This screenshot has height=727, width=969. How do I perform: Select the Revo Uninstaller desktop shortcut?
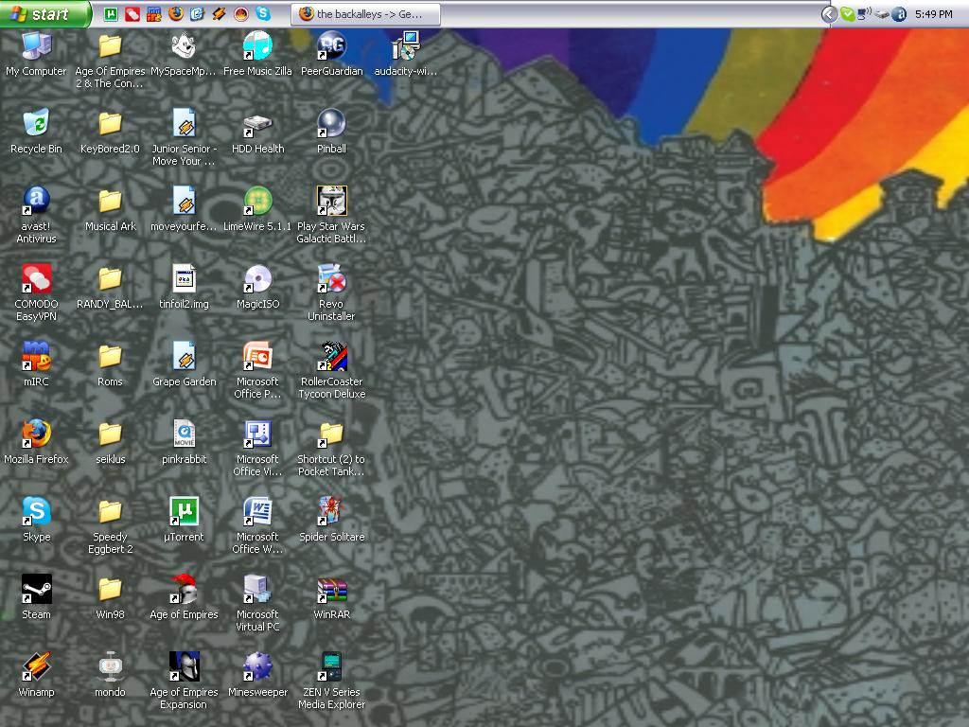pyautogui.click(x=331, y=278)
